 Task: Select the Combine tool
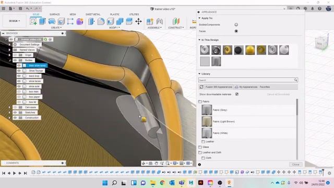click(x=120, y=21)
